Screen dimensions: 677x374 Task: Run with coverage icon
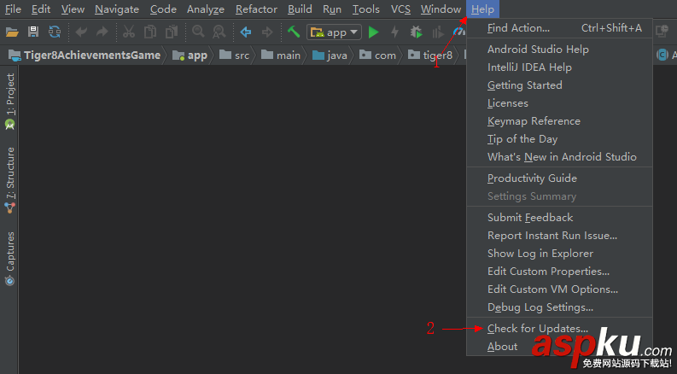438,32
